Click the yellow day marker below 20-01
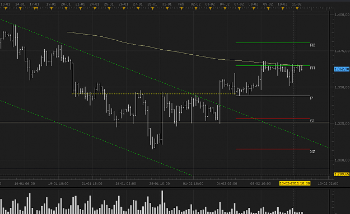 click(x=66, y=8)
